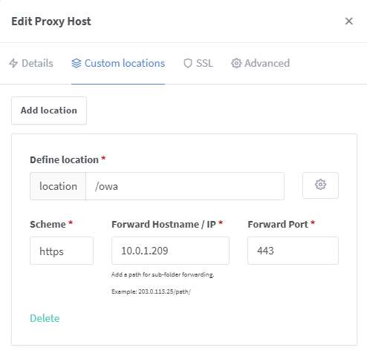Click the shield icon beside SSL
Screen dimensions: 367x353
[x=188, y=63]
